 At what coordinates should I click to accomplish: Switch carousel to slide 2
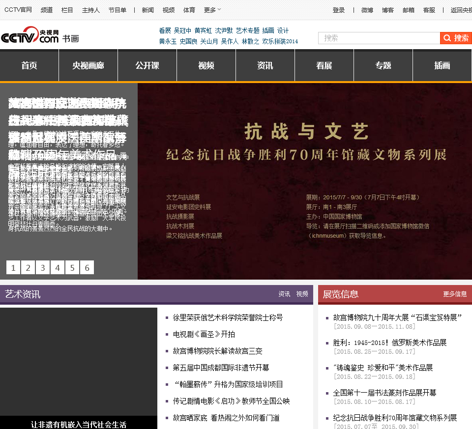28,267
